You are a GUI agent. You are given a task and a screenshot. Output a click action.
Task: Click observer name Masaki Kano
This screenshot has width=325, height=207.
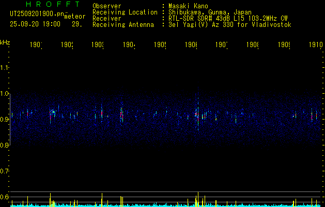(x=188, y=6)
